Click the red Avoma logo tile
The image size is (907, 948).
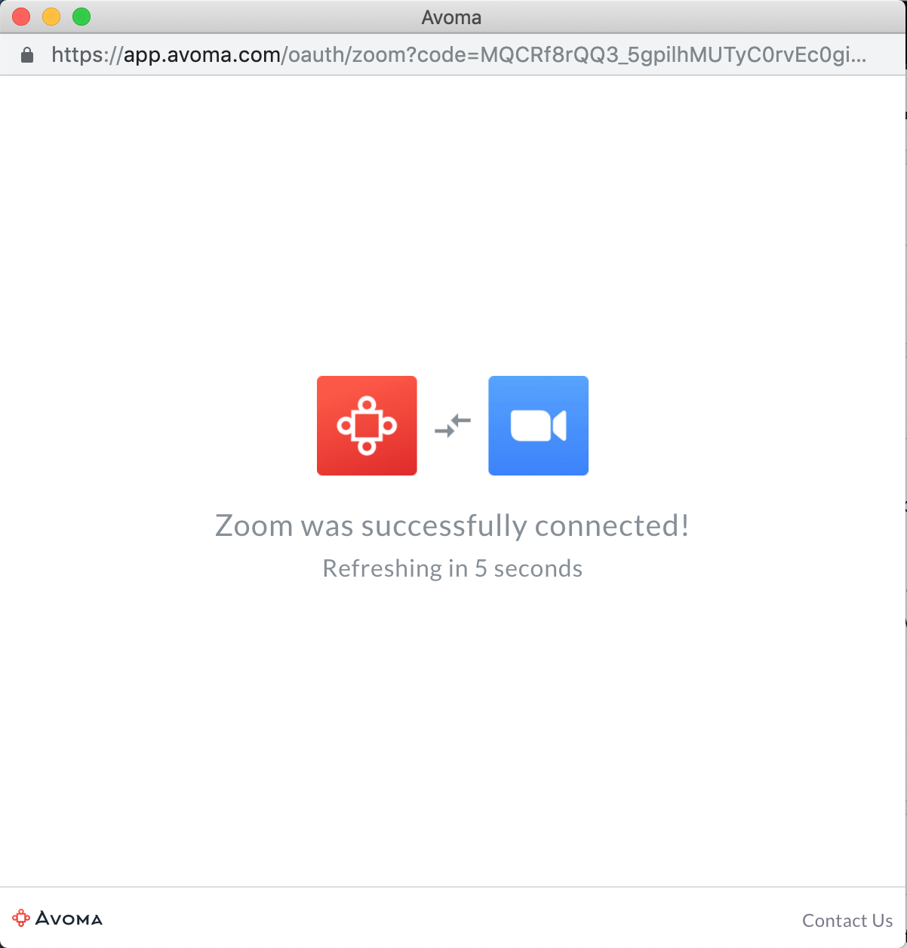click(x=367, y=426)
